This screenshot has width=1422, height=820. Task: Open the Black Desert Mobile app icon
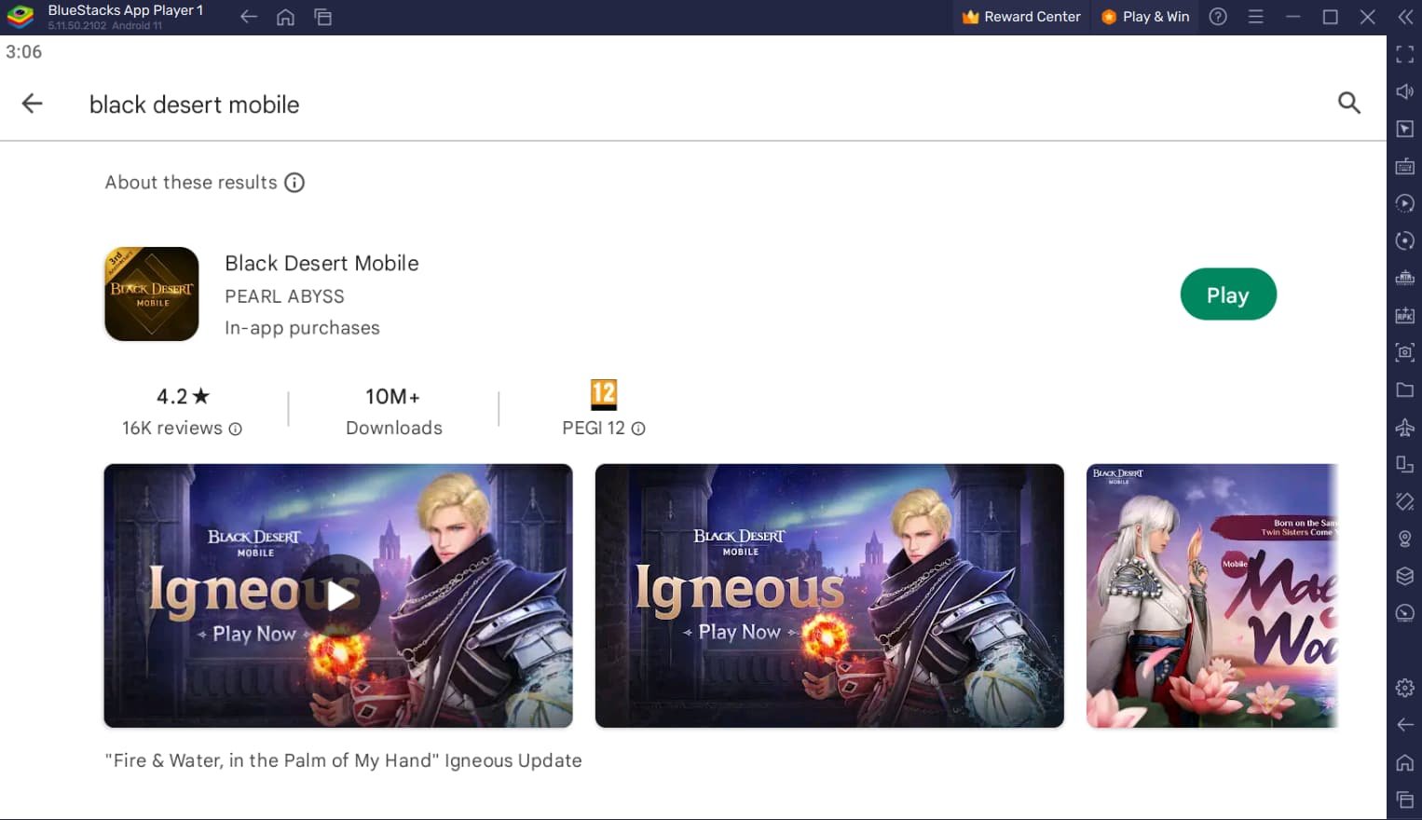point(152,294)
